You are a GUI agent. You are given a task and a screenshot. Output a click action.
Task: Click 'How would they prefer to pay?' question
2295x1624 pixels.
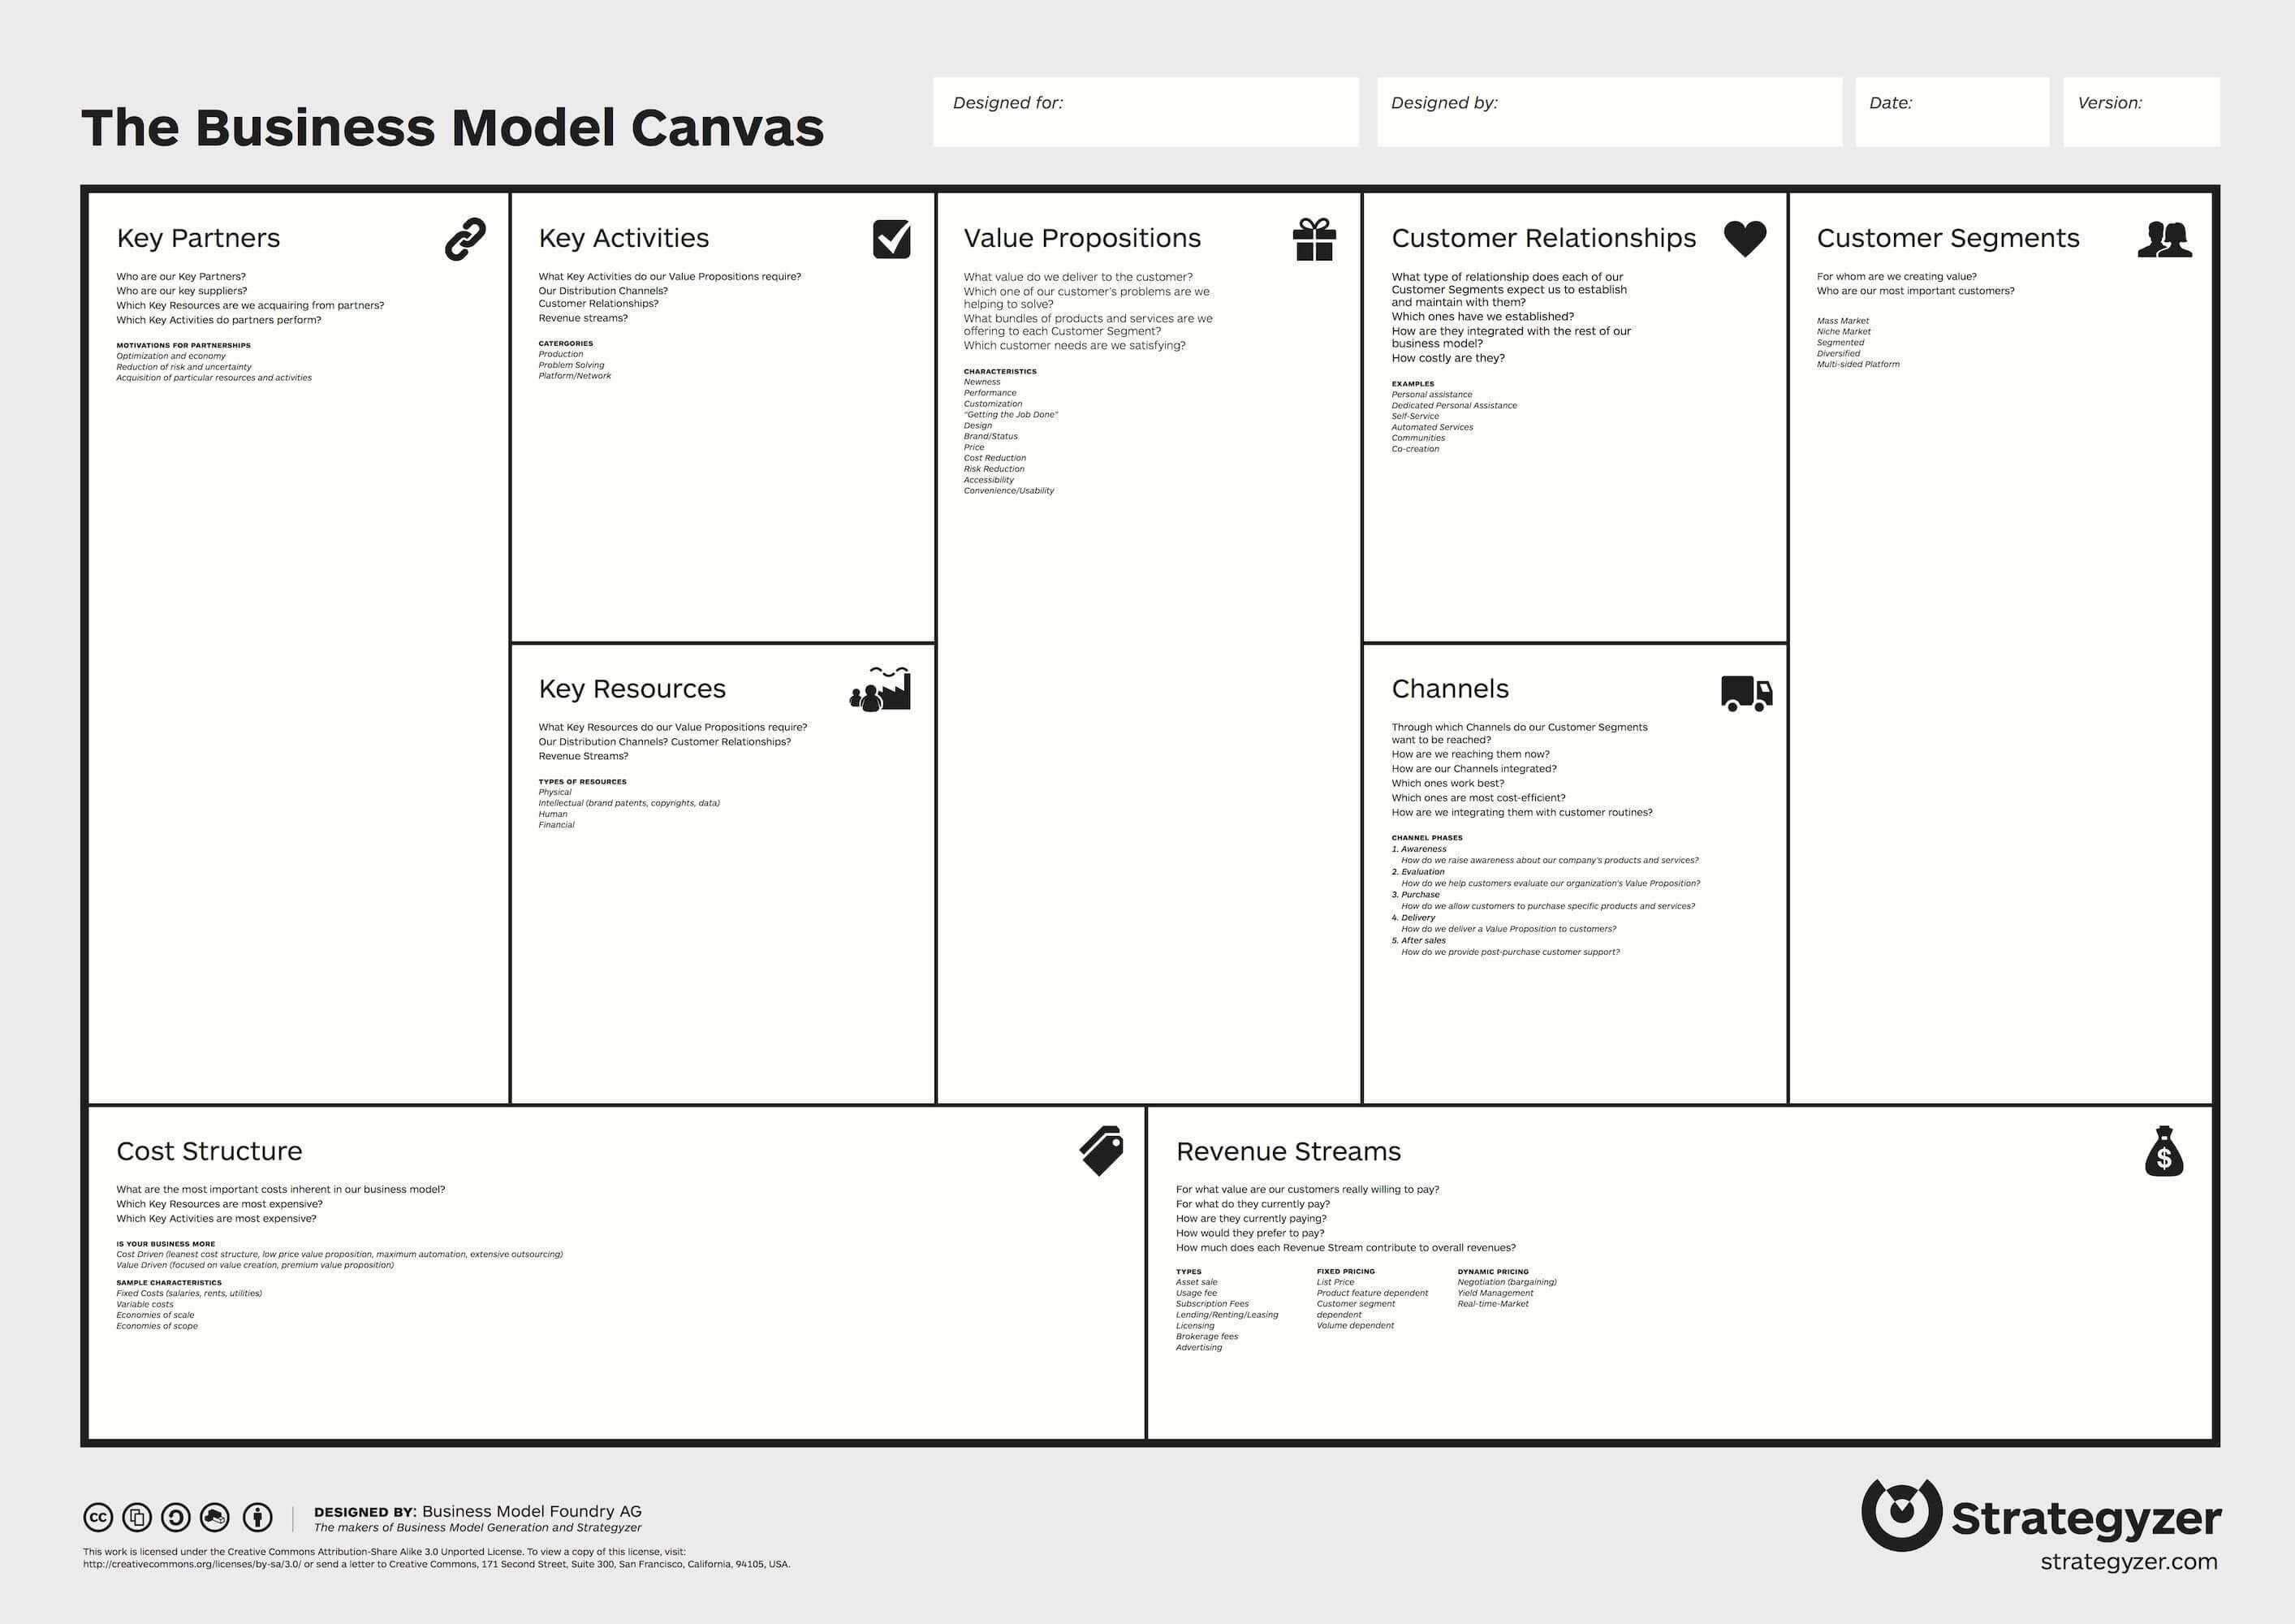(1249, 1233)
